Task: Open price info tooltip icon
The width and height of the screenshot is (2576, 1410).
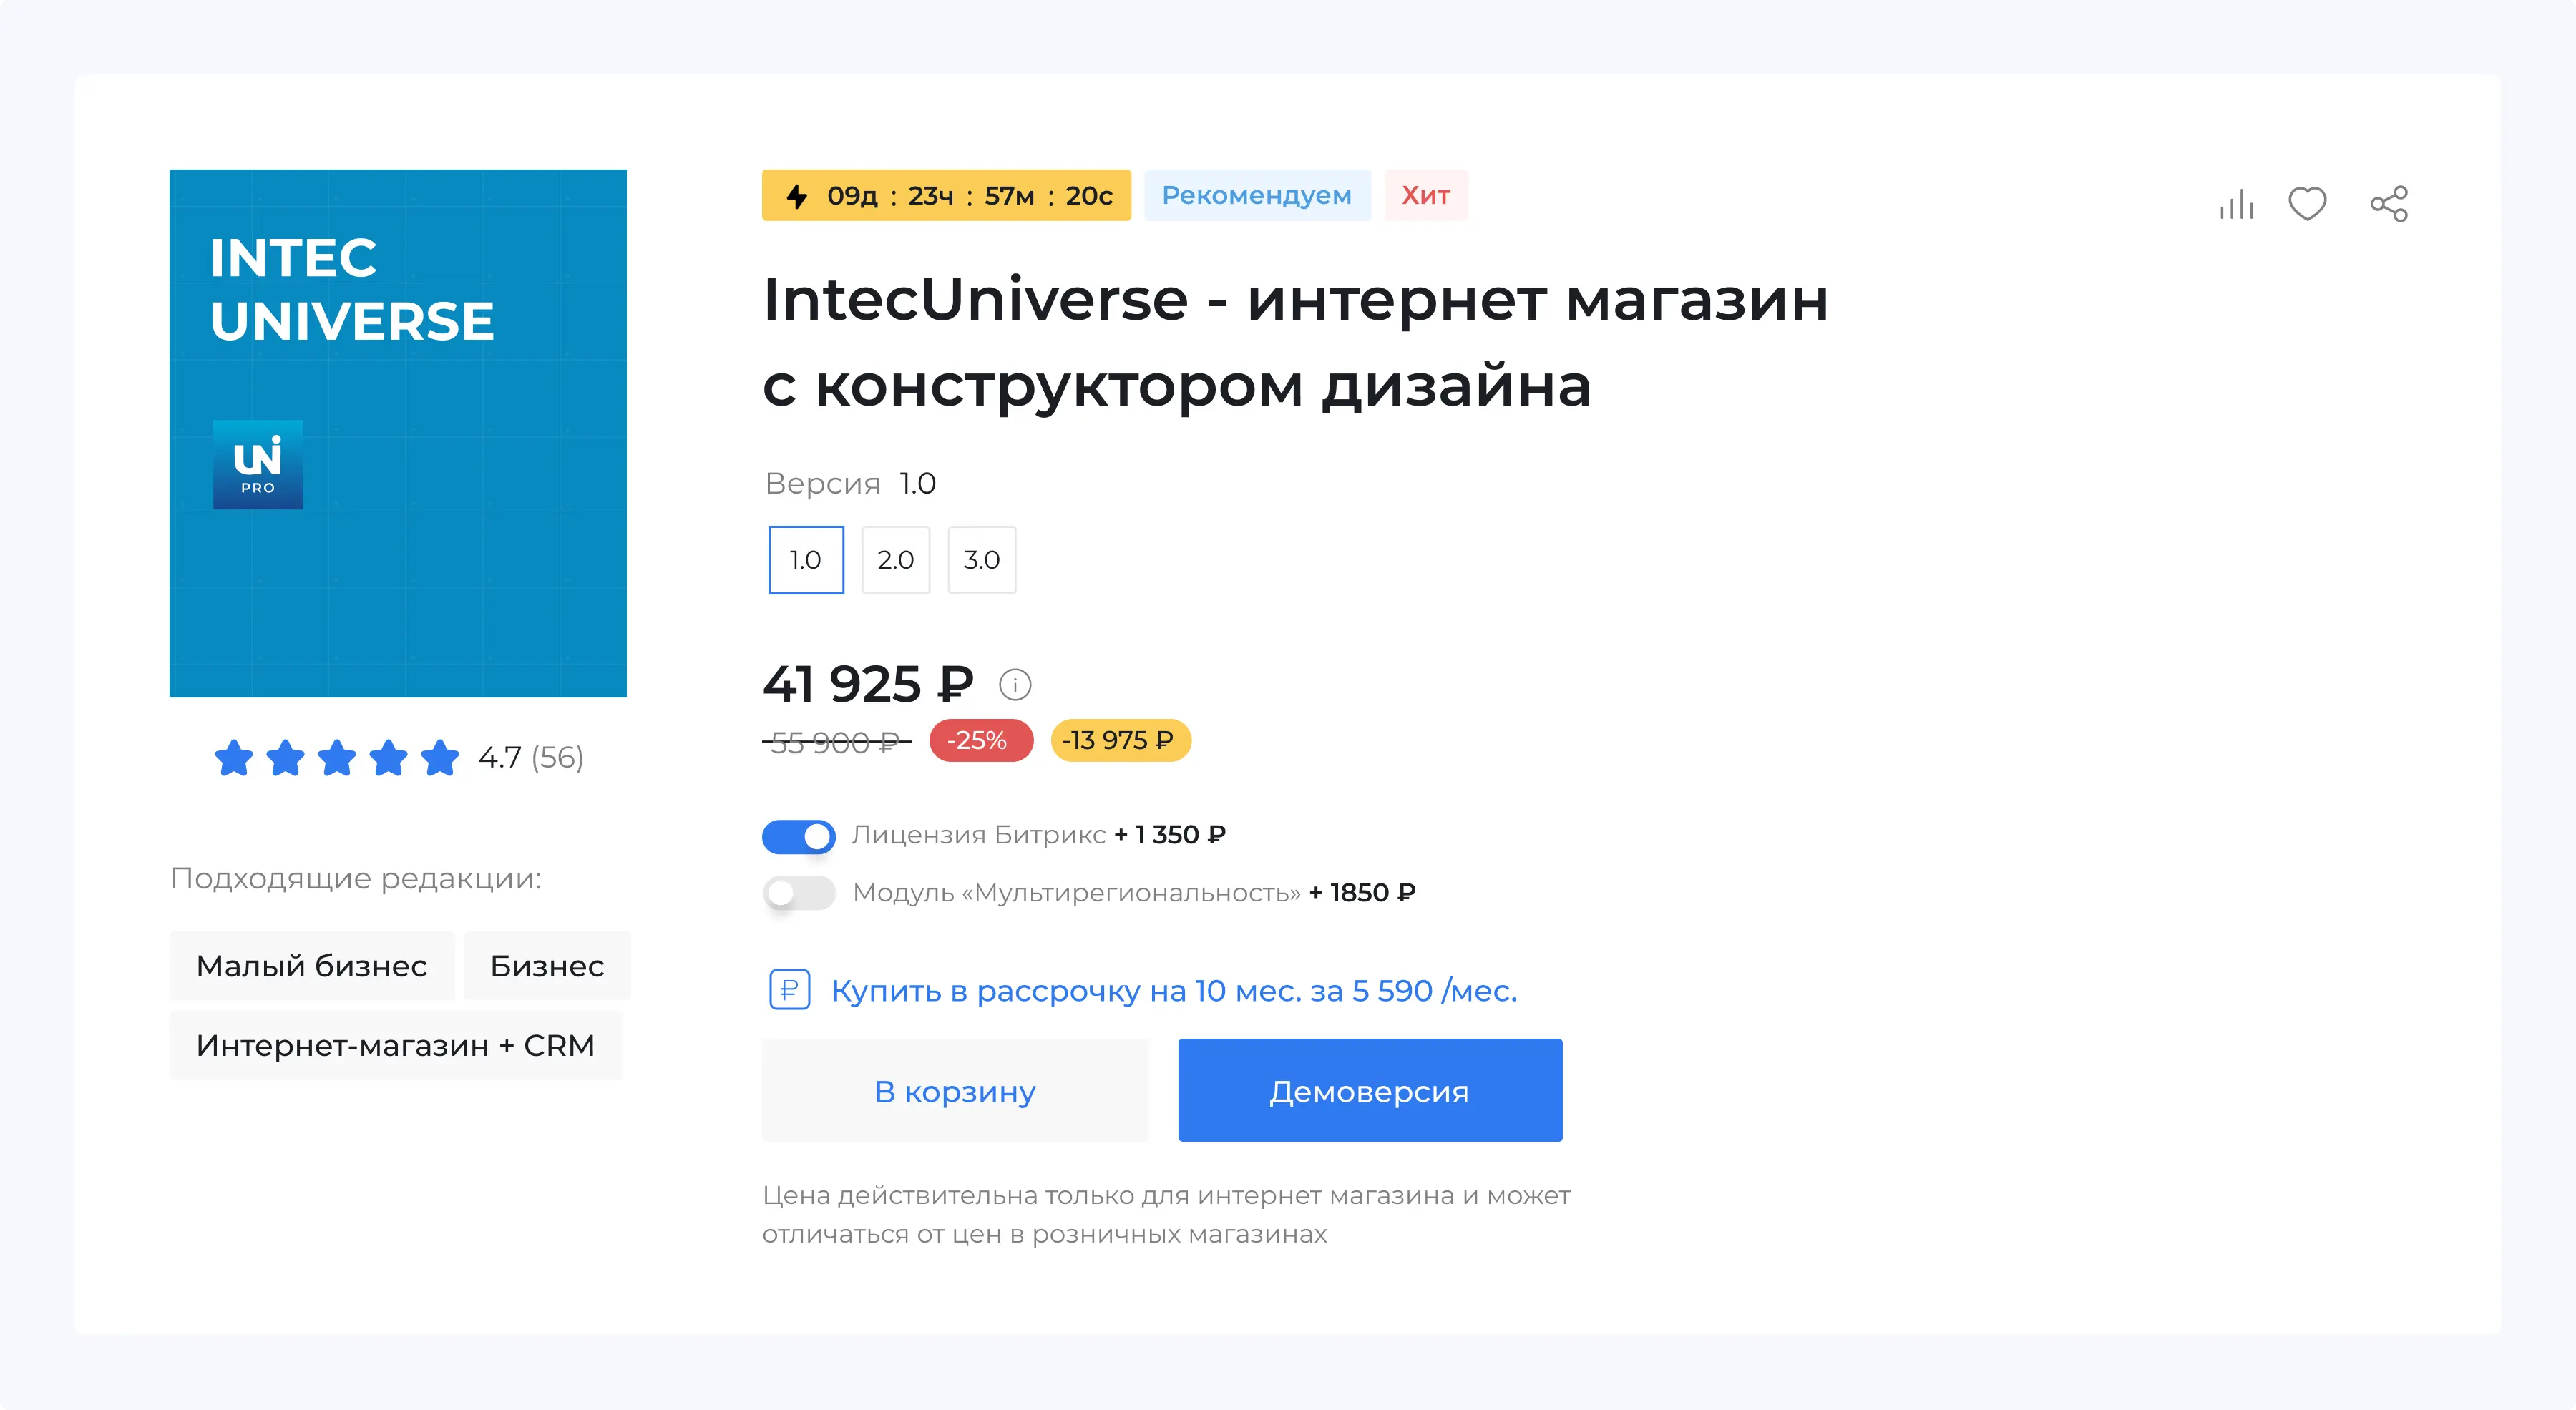Action: (1015, 685)
